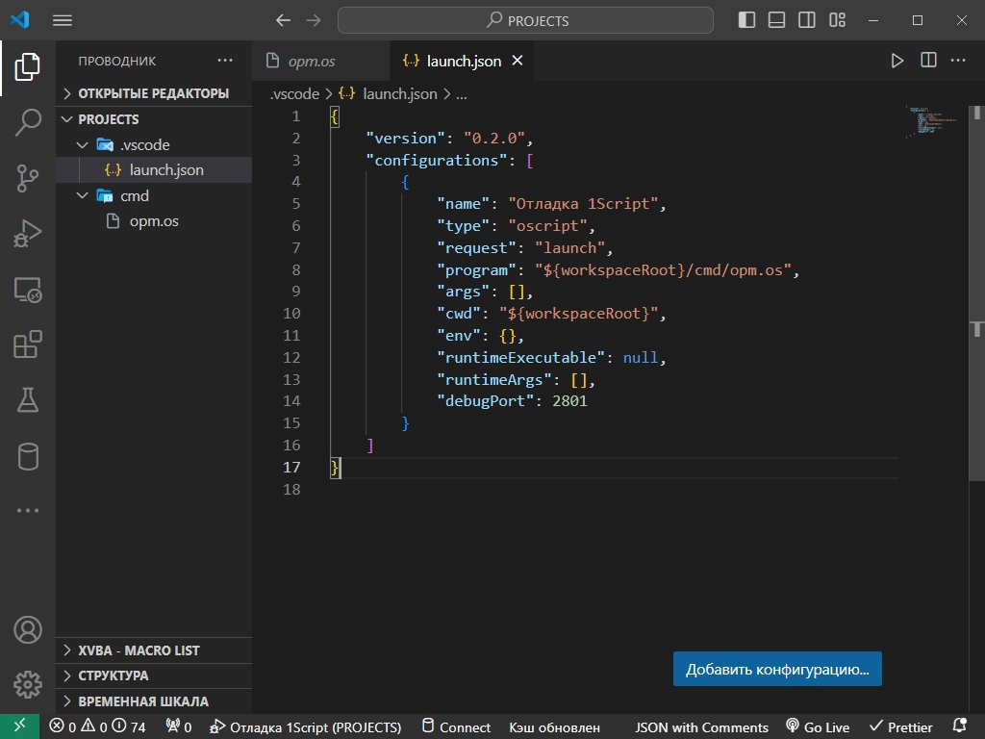
Task: Open the Remote Explorer view
Action: 28,290
